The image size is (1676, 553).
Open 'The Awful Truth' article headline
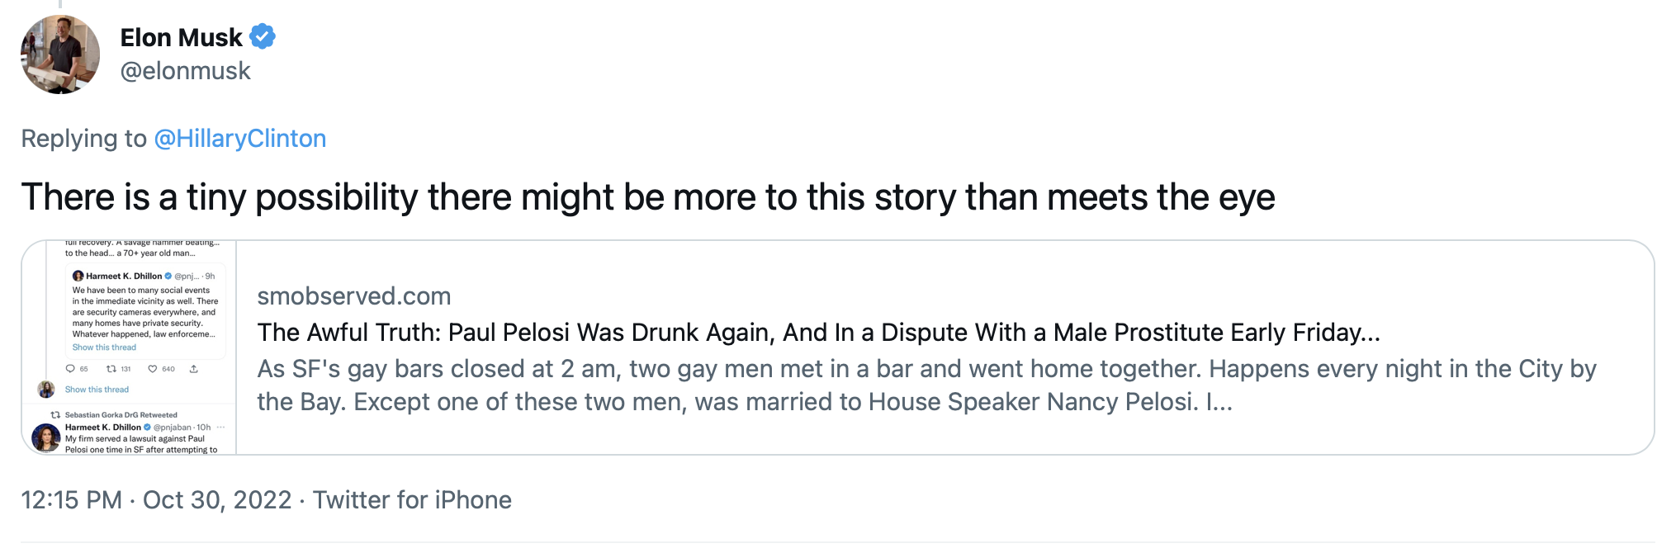817,333
